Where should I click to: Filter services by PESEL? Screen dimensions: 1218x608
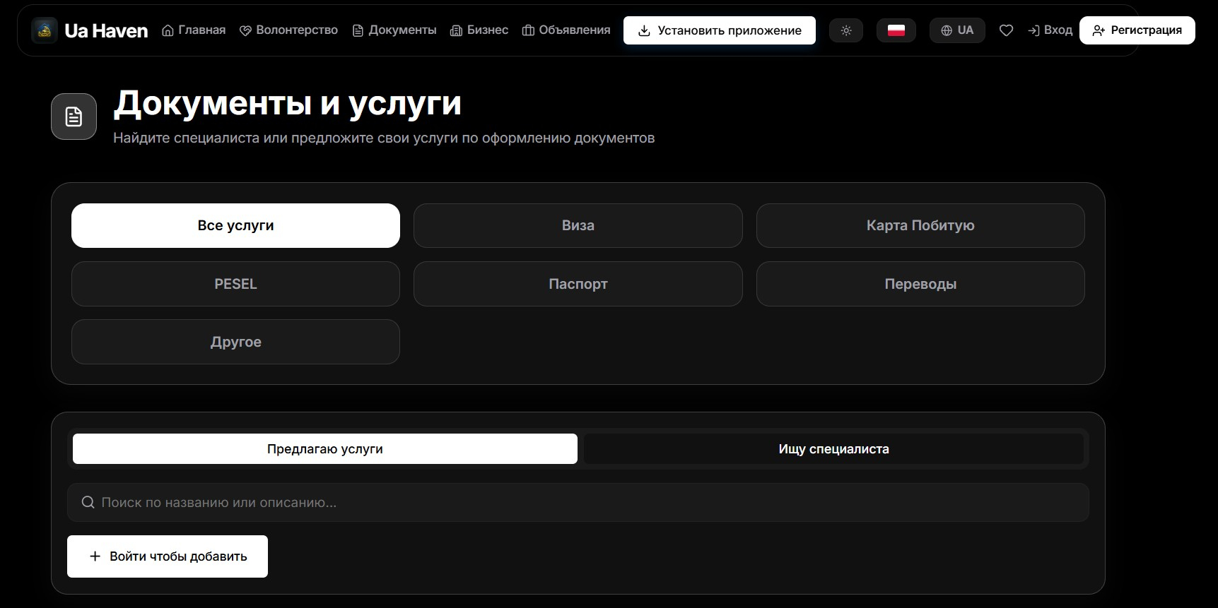[235, 284]
